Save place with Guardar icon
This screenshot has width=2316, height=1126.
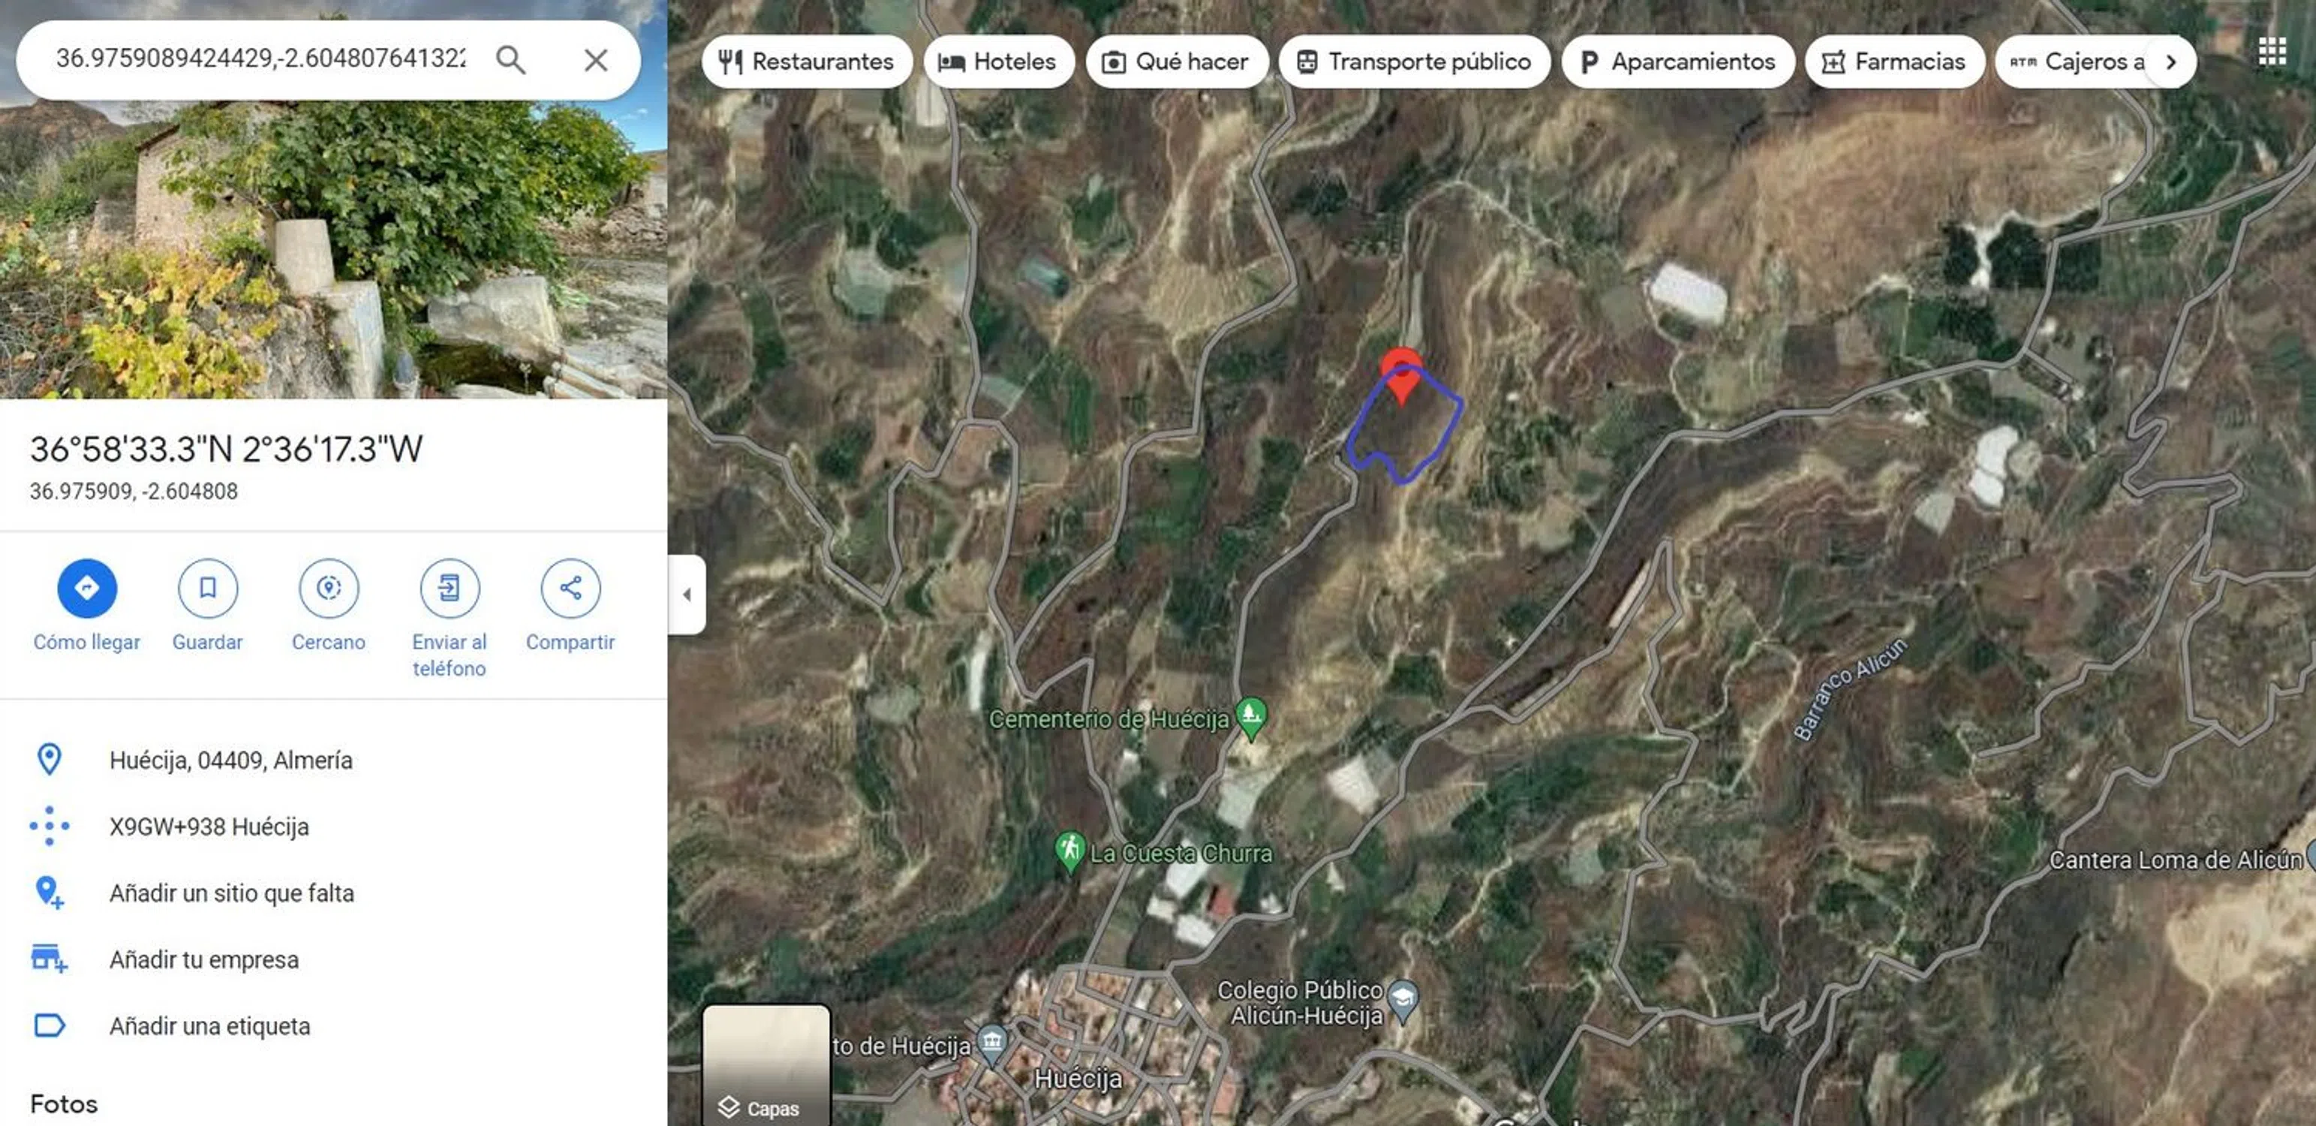click(208, 589)
